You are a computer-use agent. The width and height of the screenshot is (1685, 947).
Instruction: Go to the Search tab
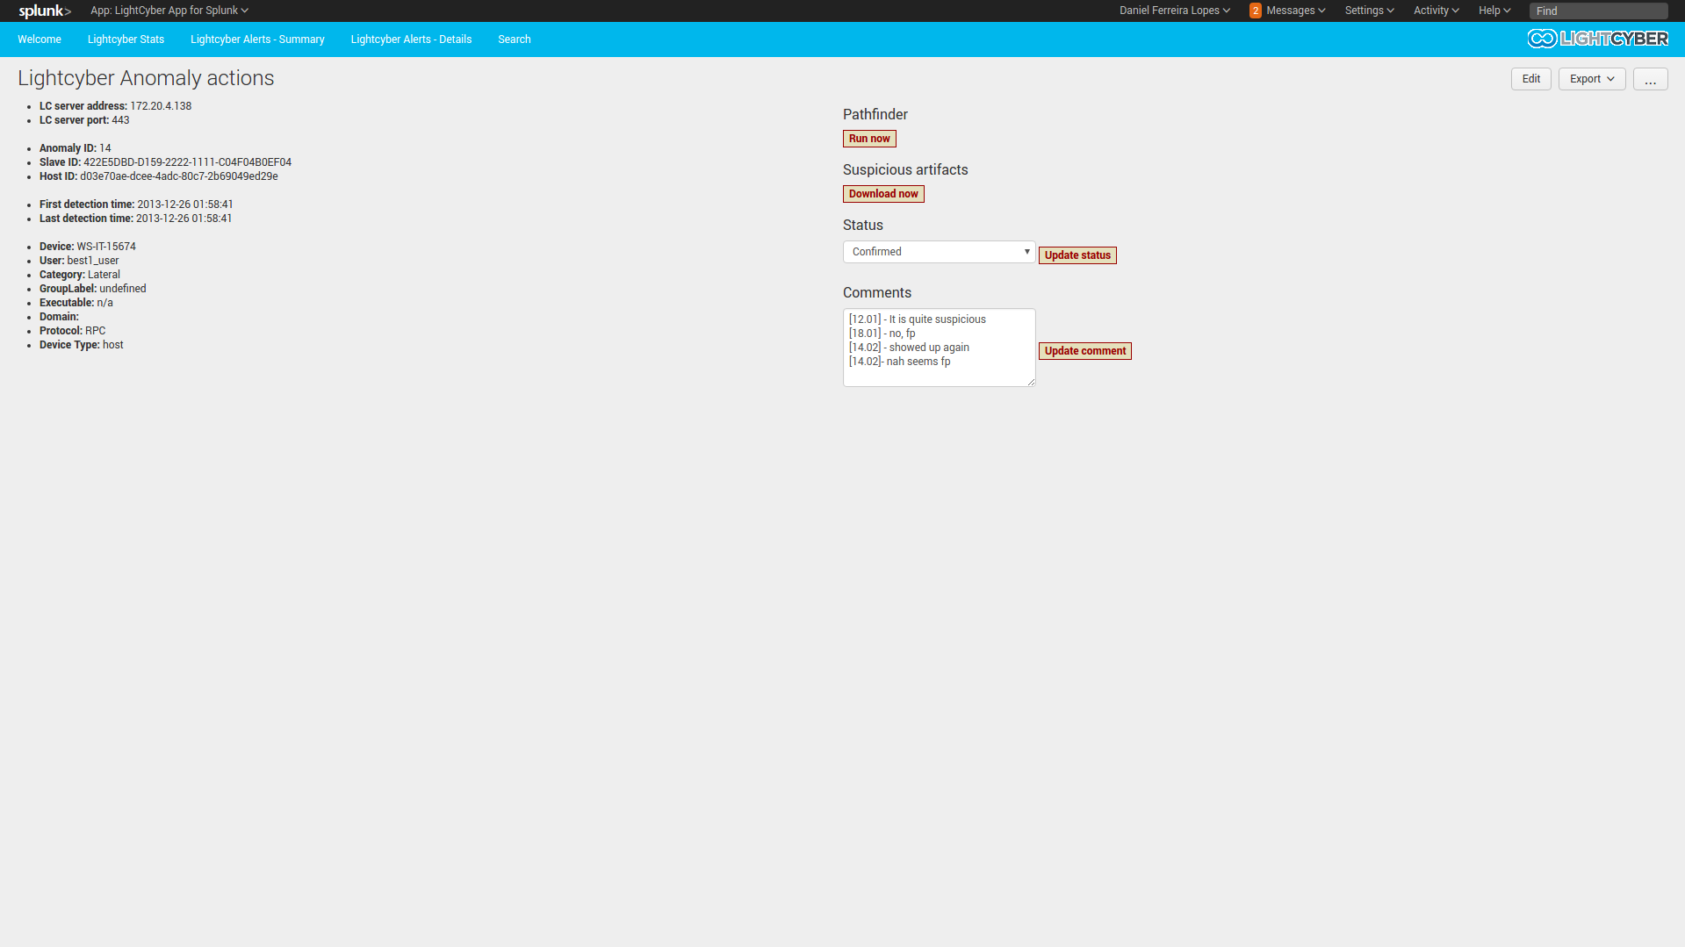point(514,39)
